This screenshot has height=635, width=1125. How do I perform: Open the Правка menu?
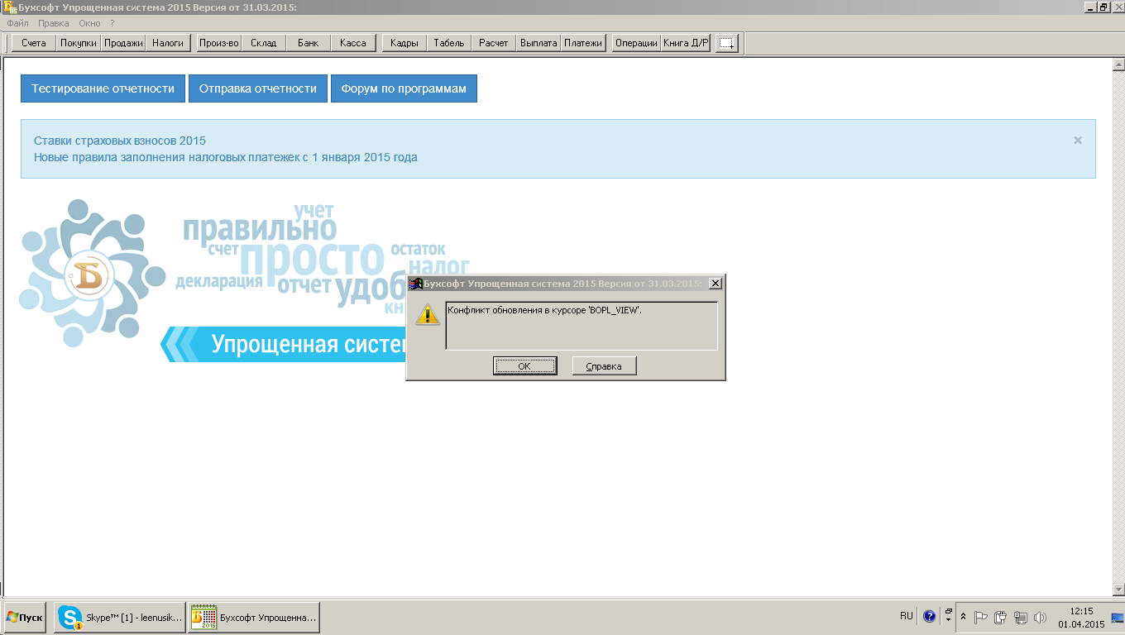tap(54, 23)
